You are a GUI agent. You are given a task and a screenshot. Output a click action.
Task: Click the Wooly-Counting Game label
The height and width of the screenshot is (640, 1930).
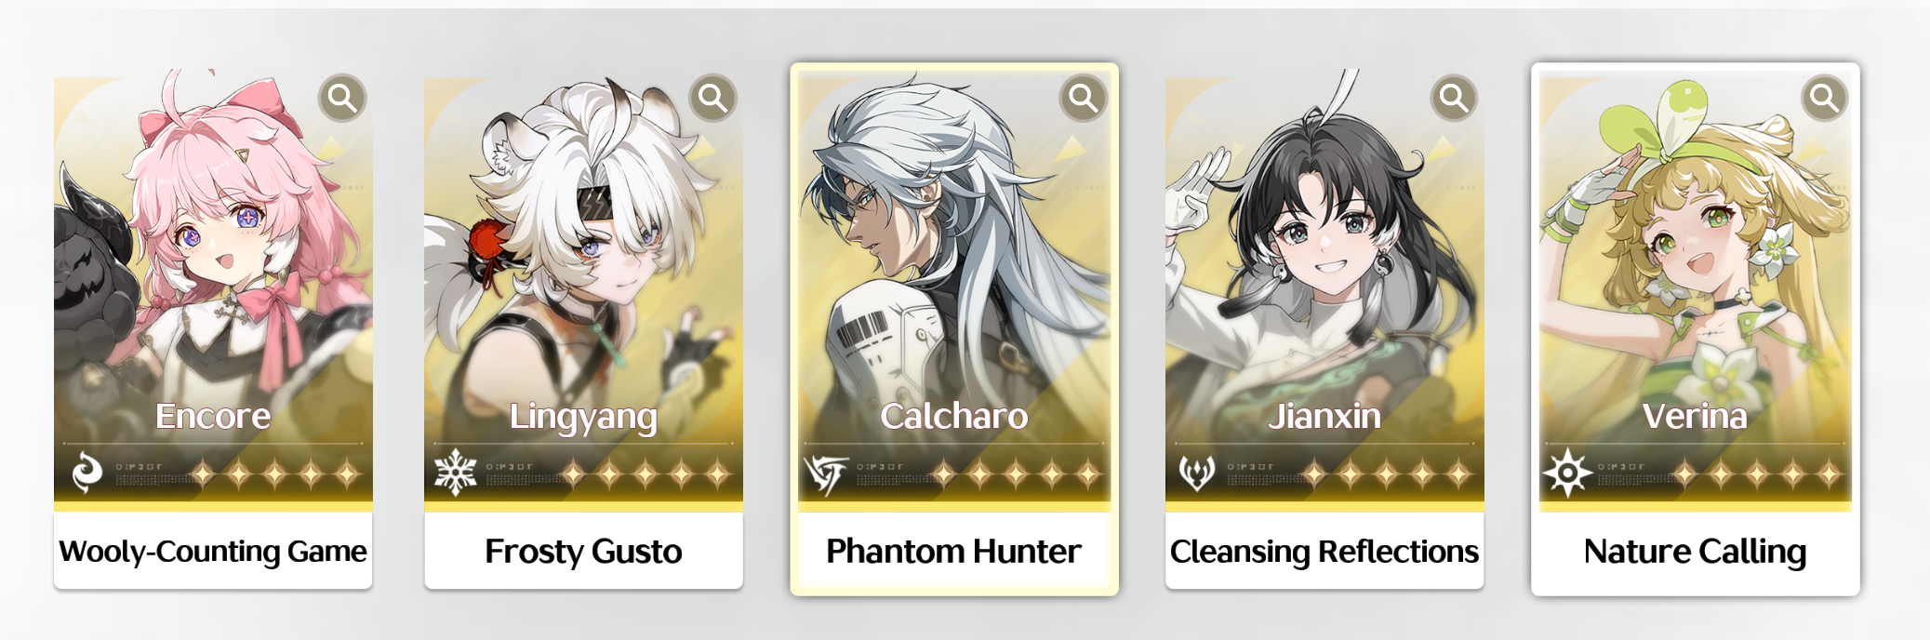(x=213, y=552)
